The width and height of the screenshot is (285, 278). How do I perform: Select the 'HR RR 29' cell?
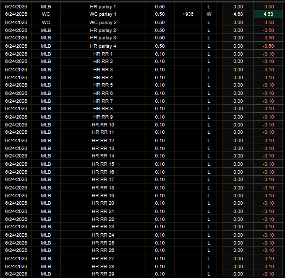coord(103,274)
